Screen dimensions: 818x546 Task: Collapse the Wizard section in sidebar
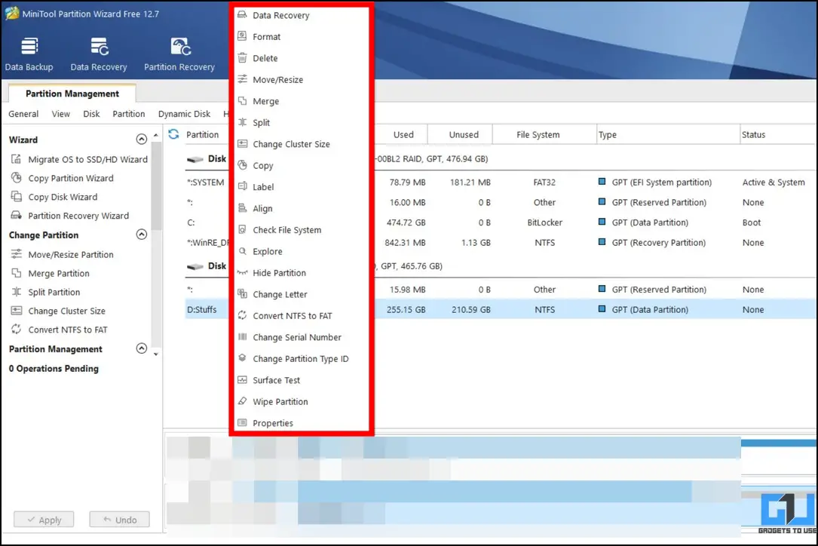(142, 139)
